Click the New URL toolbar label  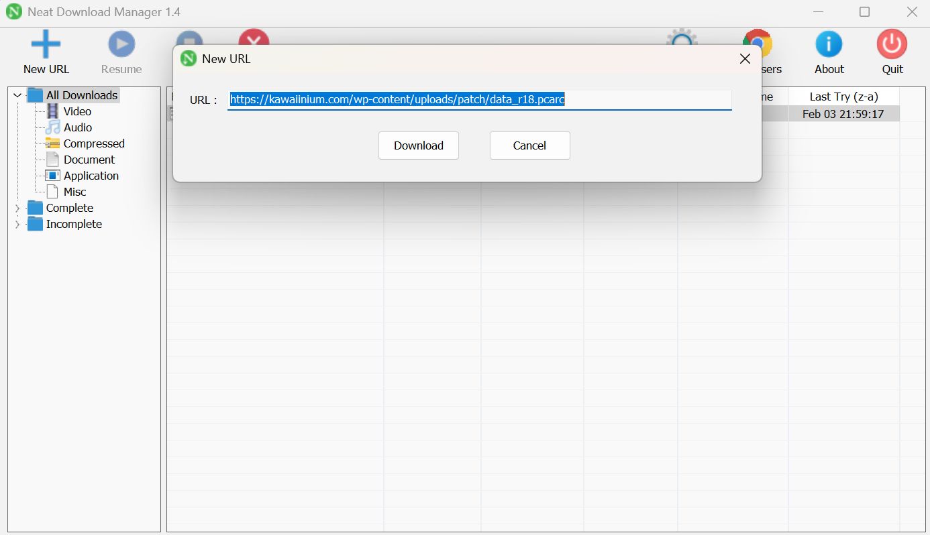[46, 69]
